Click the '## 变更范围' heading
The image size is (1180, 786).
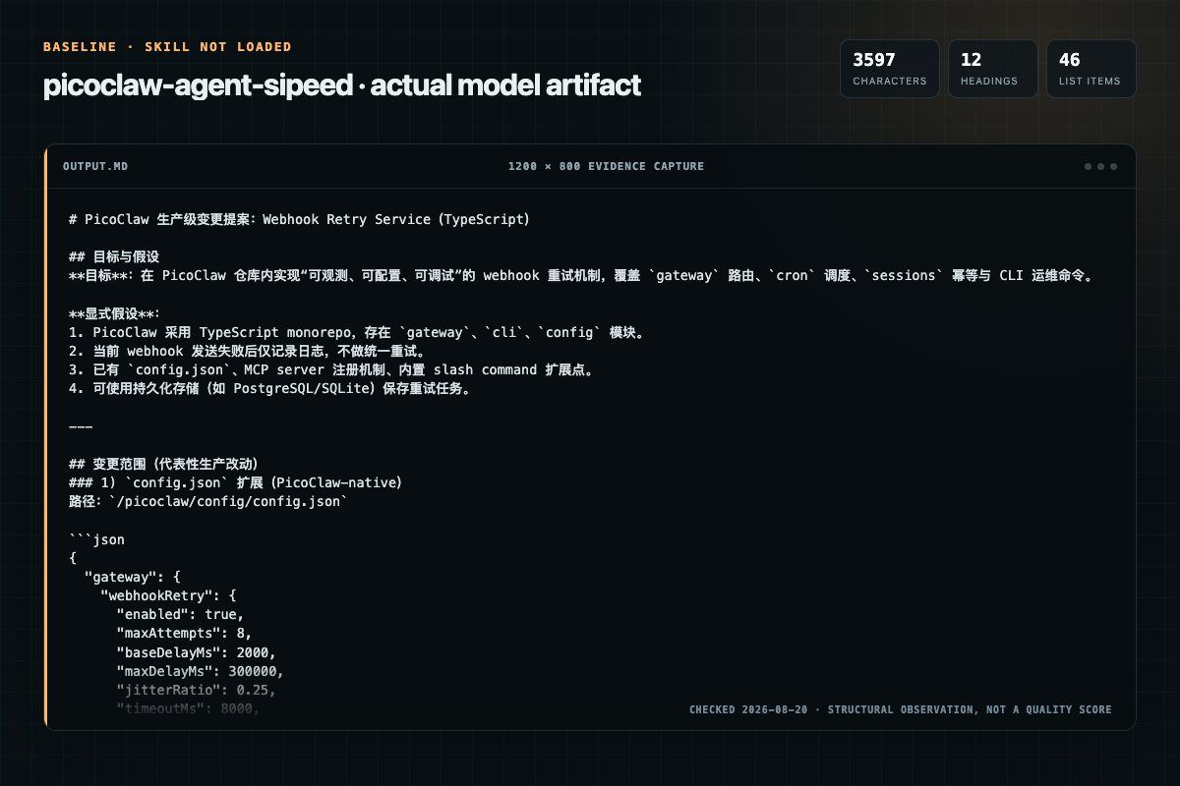click(163, 464)
